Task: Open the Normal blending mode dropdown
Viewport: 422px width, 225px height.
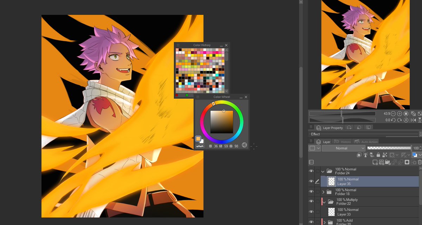Action: click(344, 148)
